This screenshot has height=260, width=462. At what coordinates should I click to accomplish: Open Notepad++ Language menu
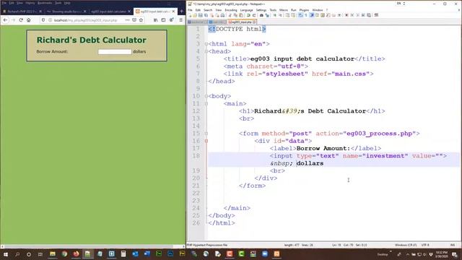[247, 10]
